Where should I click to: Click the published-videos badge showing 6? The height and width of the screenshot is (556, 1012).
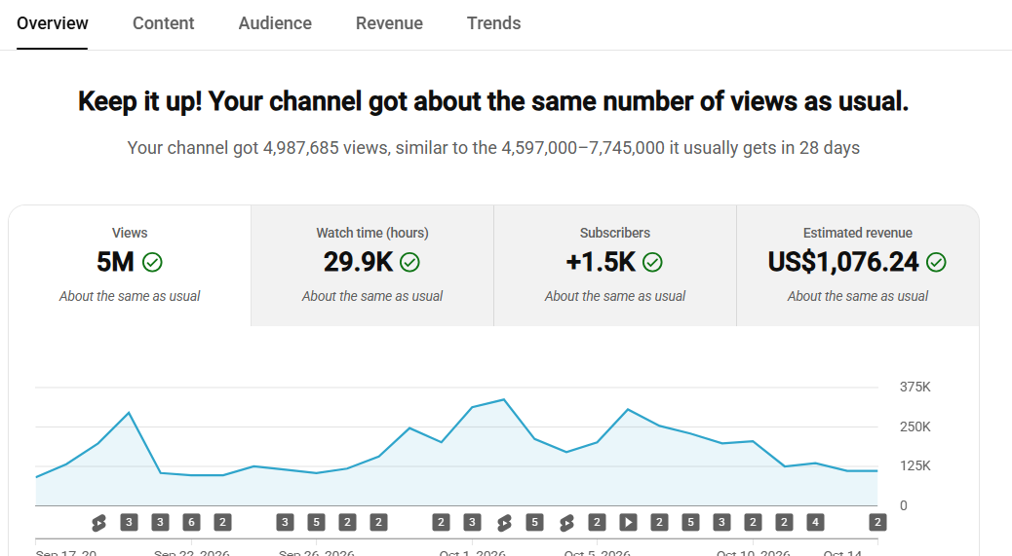pos(191,523)
